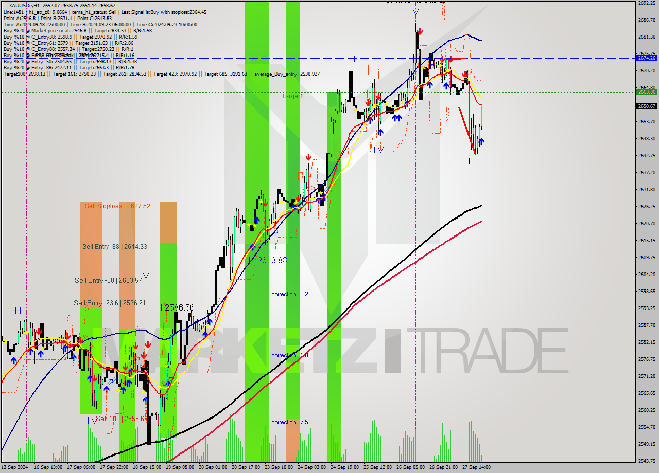Click the '20 Sep 01:00' time axis label
This screenshot has height=473, width=659.
point(213,467)
